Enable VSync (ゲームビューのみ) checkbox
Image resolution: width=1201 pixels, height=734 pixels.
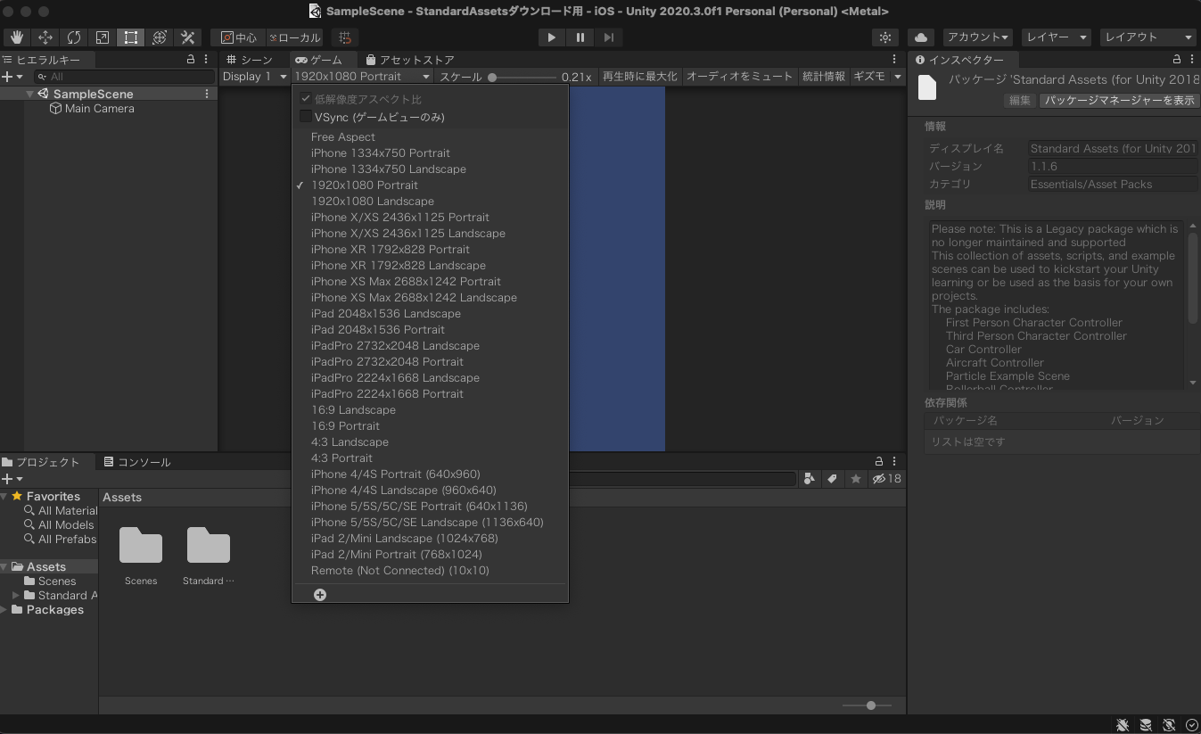pos(306,117)
